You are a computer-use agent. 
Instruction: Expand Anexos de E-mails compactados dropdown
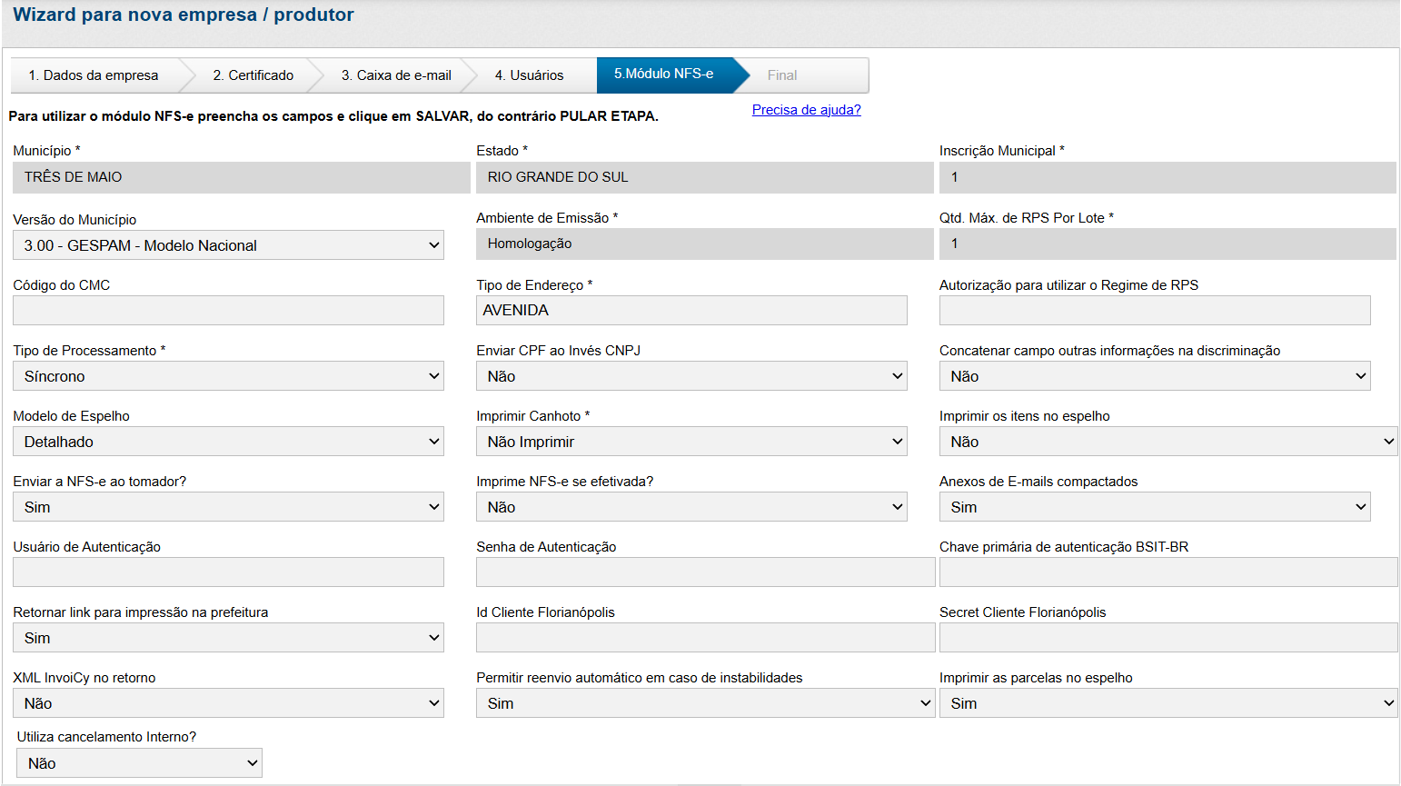click(x=1154, y=507)
